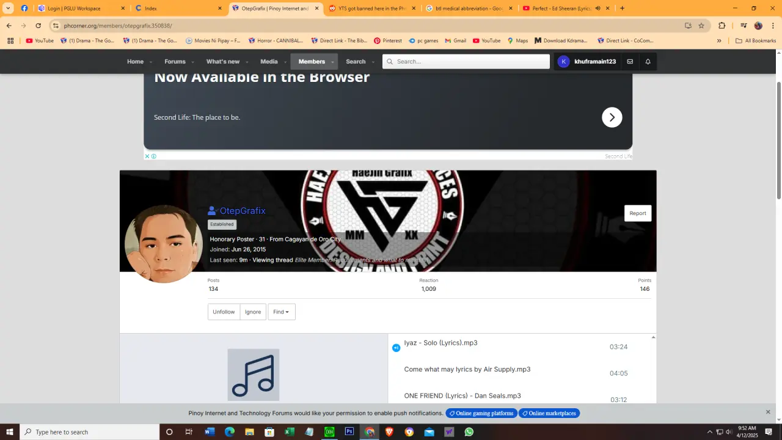Open WhatsApp from the taskbar
The height and width of the screenshot is (440, 782).
coord(469,432)
